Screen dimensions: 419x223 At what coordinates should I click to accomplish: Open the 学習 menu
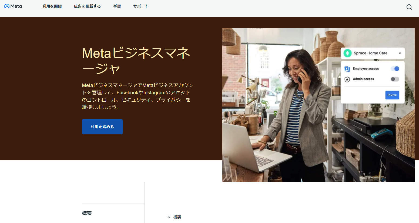pyautogui.click(x=117, y=6)
